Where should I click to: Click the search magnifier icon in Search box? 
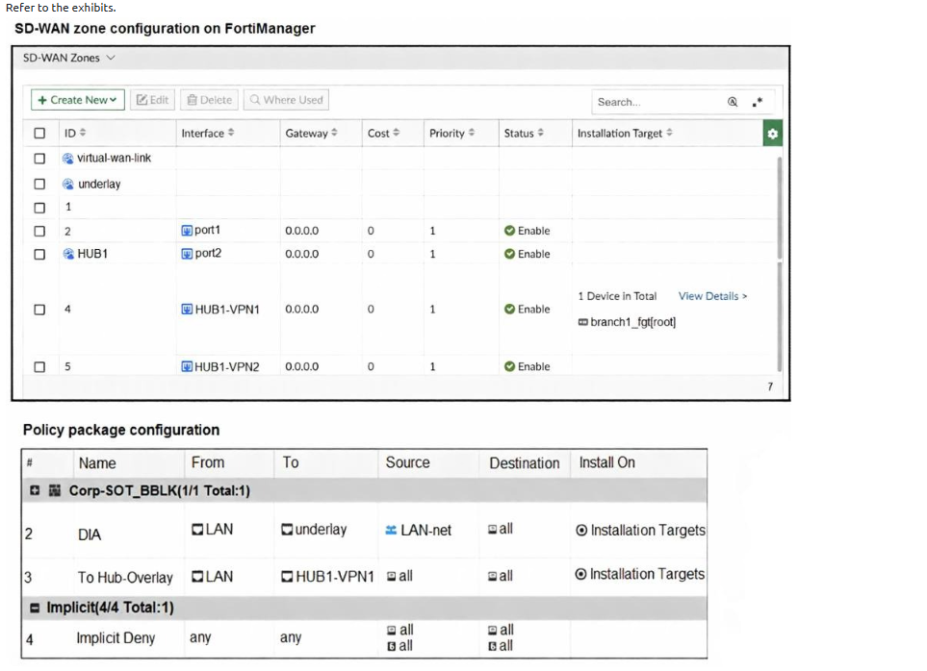click(x=733, y=102)
